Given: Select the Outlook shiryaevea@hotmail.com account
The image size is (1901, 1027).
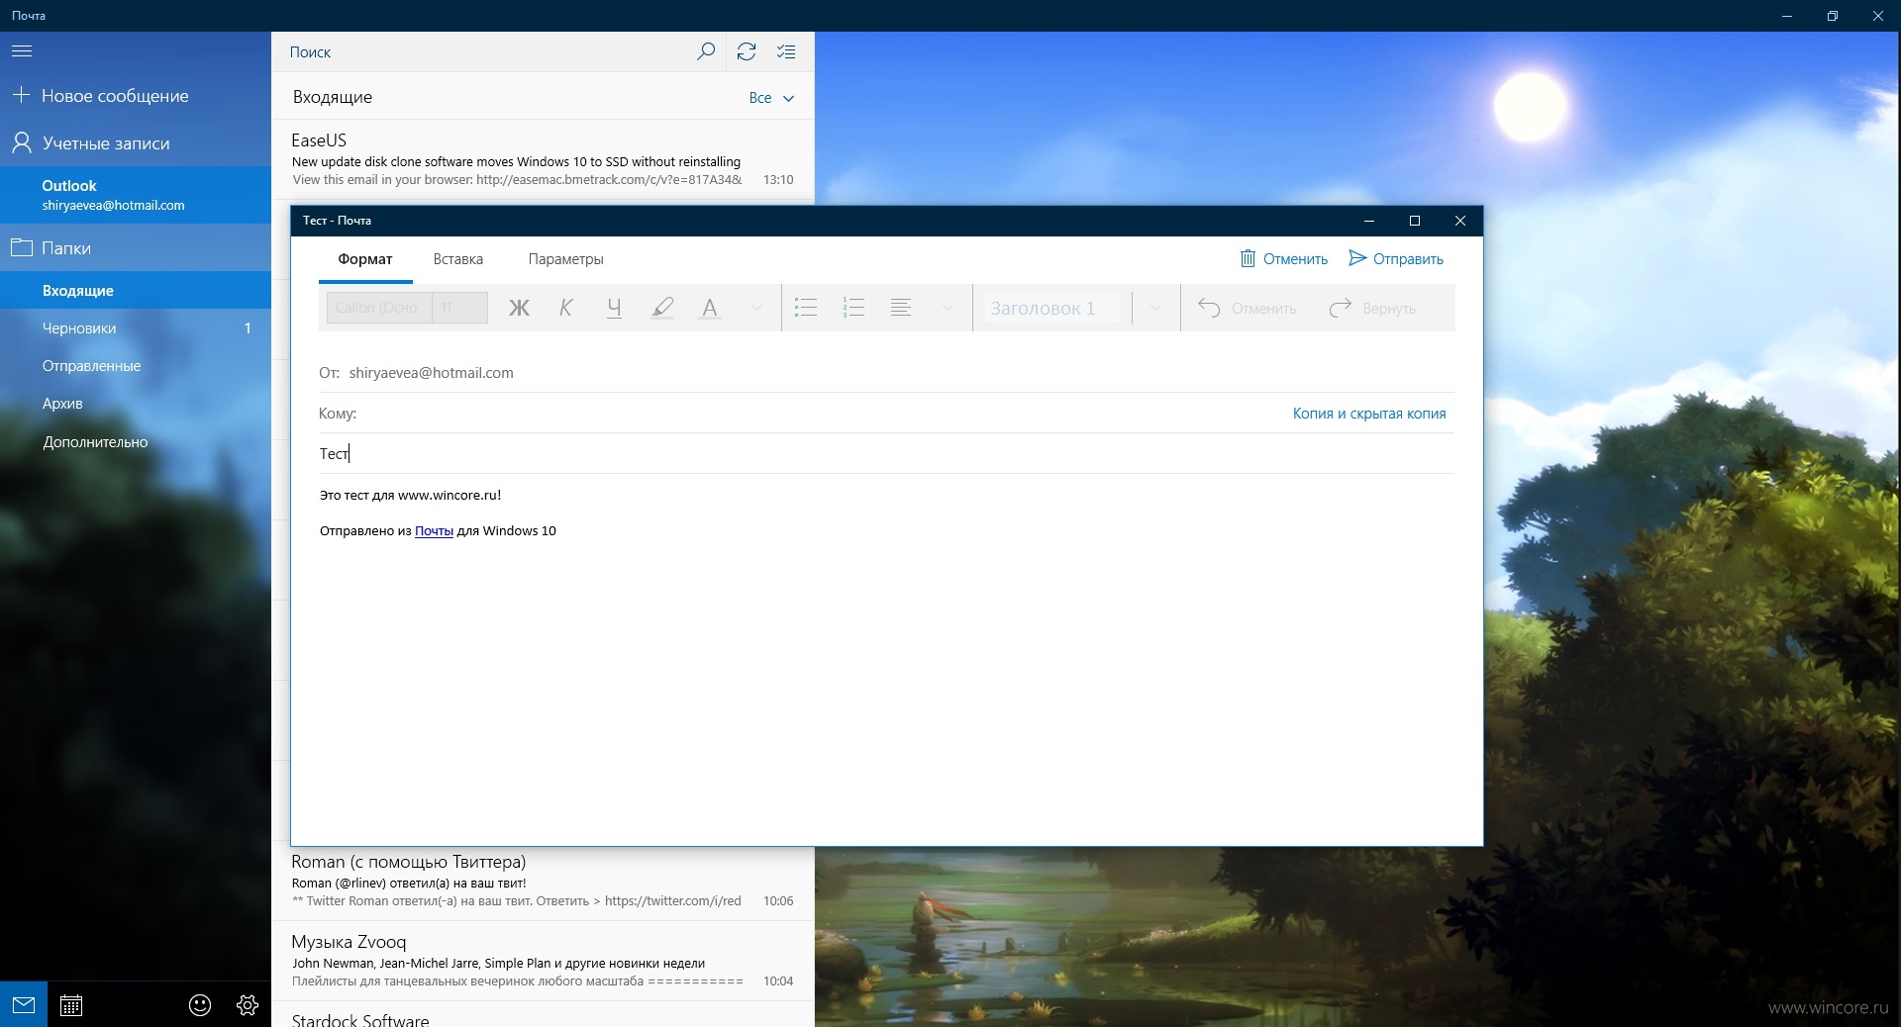Looking at the screenshot, I should tap(136, 195).
